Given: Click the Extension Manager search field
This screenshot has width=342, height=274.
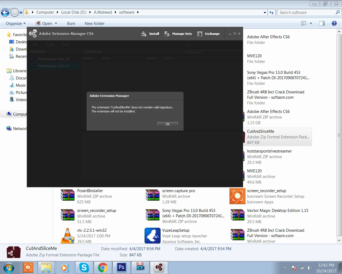Looking at the screenshot, I should pyautogui.click(x=213, y=45).
